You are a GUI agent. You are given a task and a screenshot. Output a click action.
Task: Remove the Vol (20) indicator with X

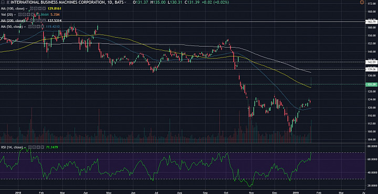pyautogui.click(x=33, y=15)
